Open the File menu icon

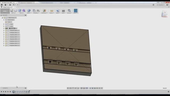click(6, 5)
